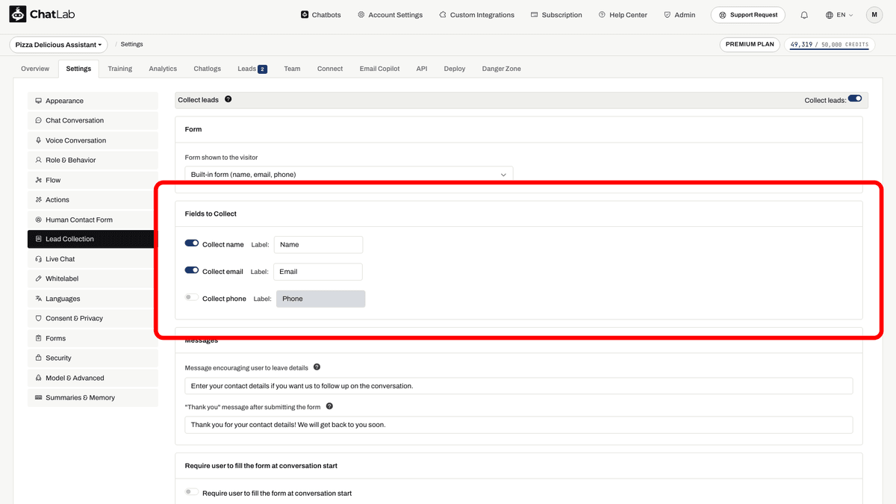Click the Support Request button

click(x=748, y=15)
